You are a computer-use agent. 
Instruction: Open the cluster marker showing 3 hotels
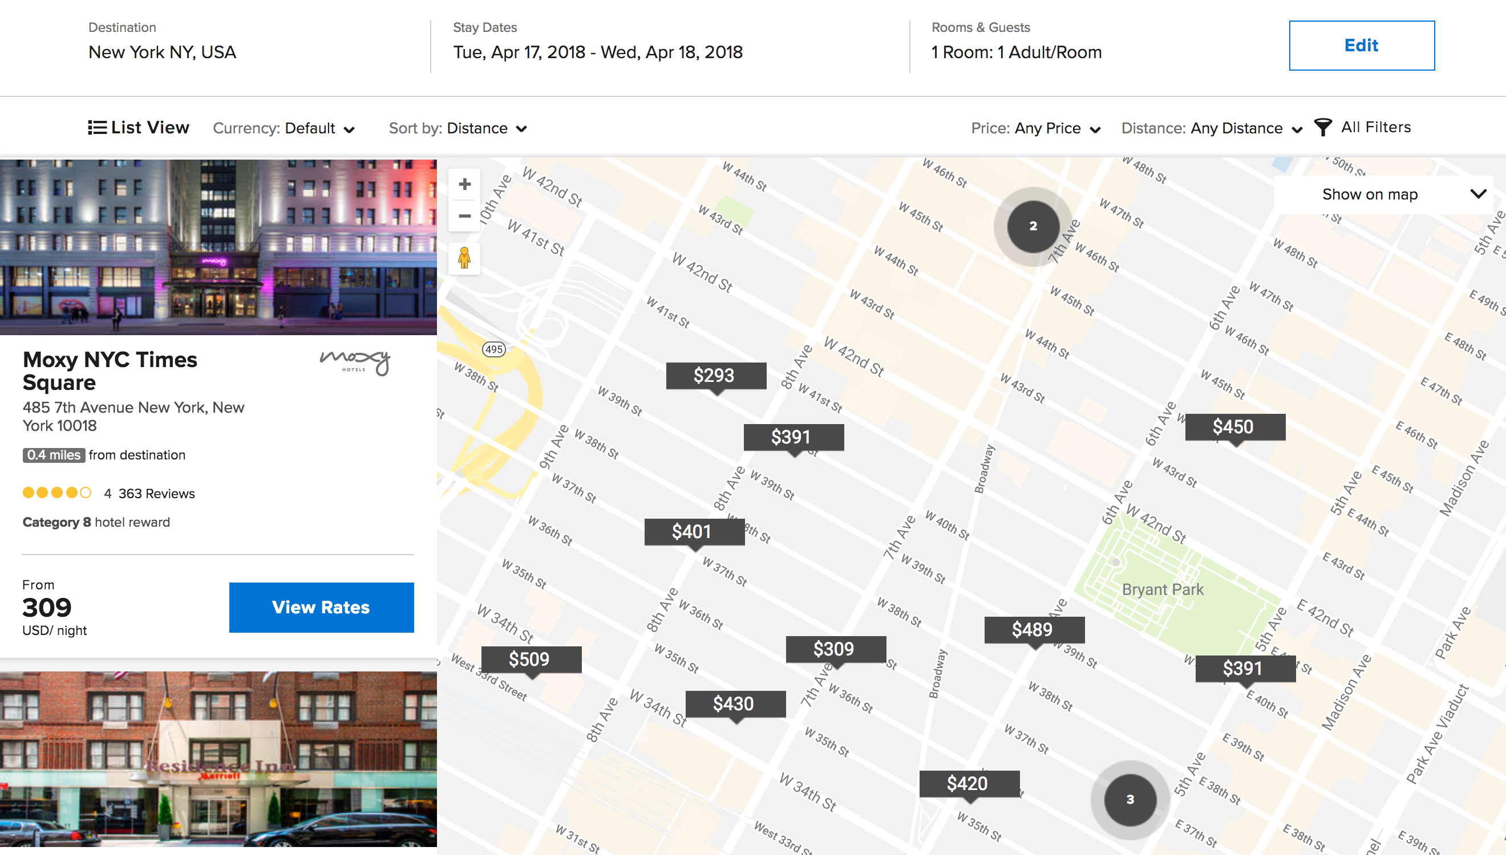point(1129,799)
